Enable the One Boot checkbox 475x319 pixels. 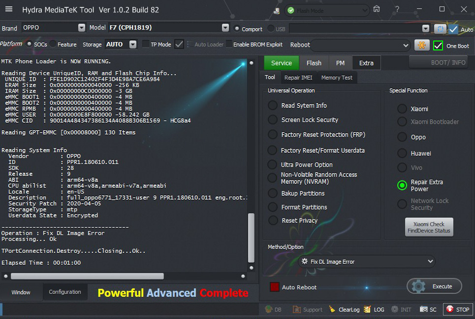438,45
